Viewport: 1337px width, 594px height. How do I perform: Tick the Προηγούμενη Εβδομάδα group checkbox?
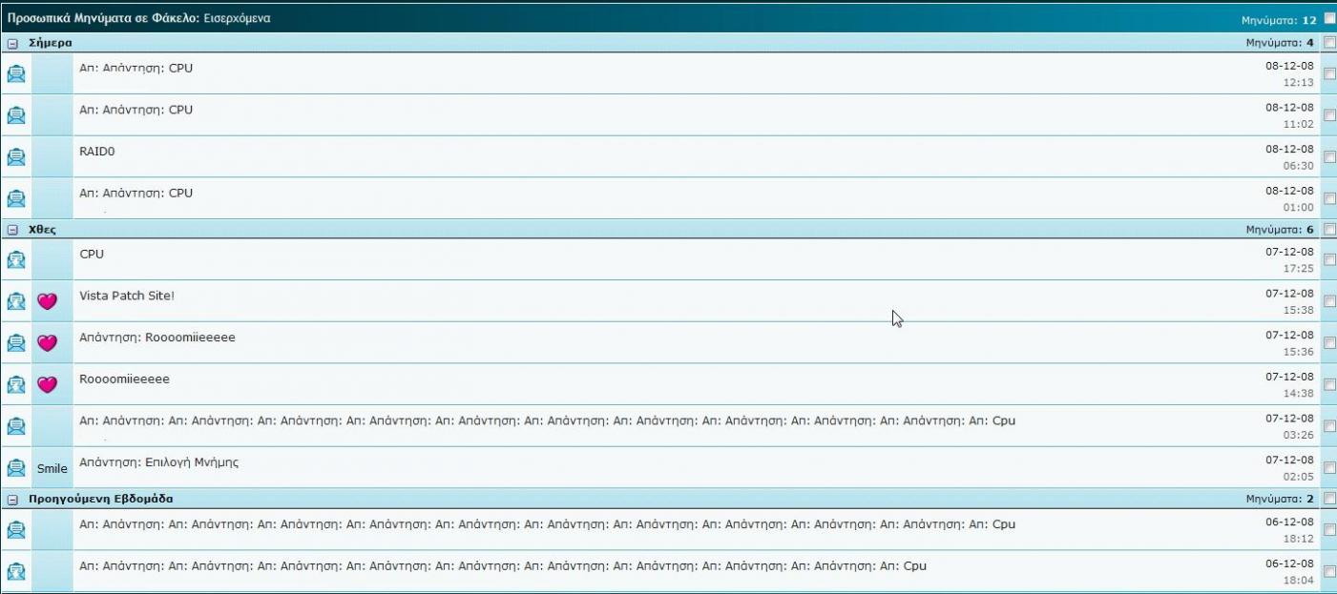(x=1330, y=499)
